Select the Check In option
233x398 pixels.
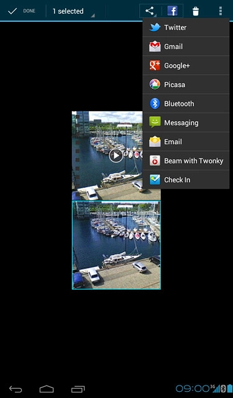(x=186, y=180)
